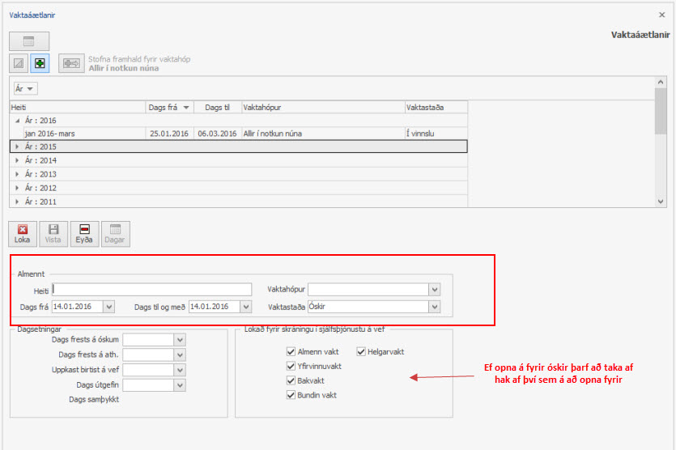The image size is (676, 450).
Task: Open the Dags til og með date picker
Action: click(x=246, y=307)
